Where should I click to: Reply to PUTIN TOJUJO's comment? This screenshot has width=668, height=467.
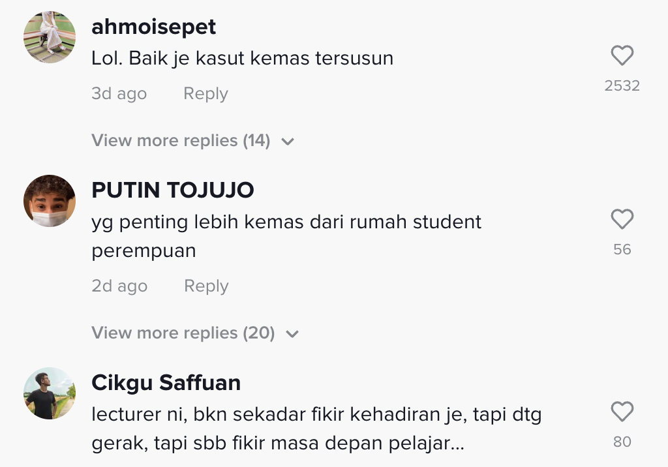pyautogui.click(x=206, y=286)
